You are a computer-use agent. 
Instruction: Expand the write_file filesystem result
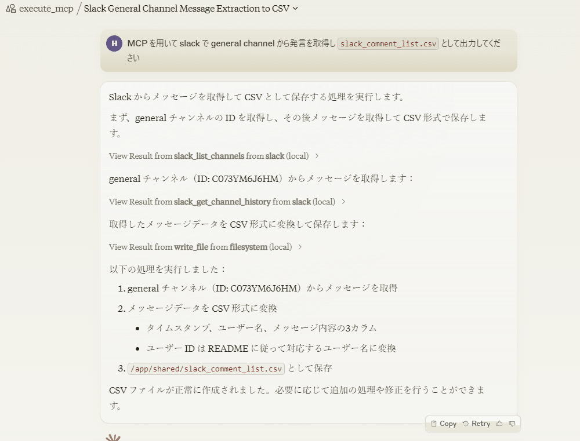coord(205,247)
